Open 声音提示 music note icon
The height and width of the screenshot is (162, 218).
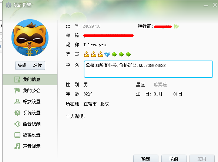pyautogui.click(x=17, y=146)
